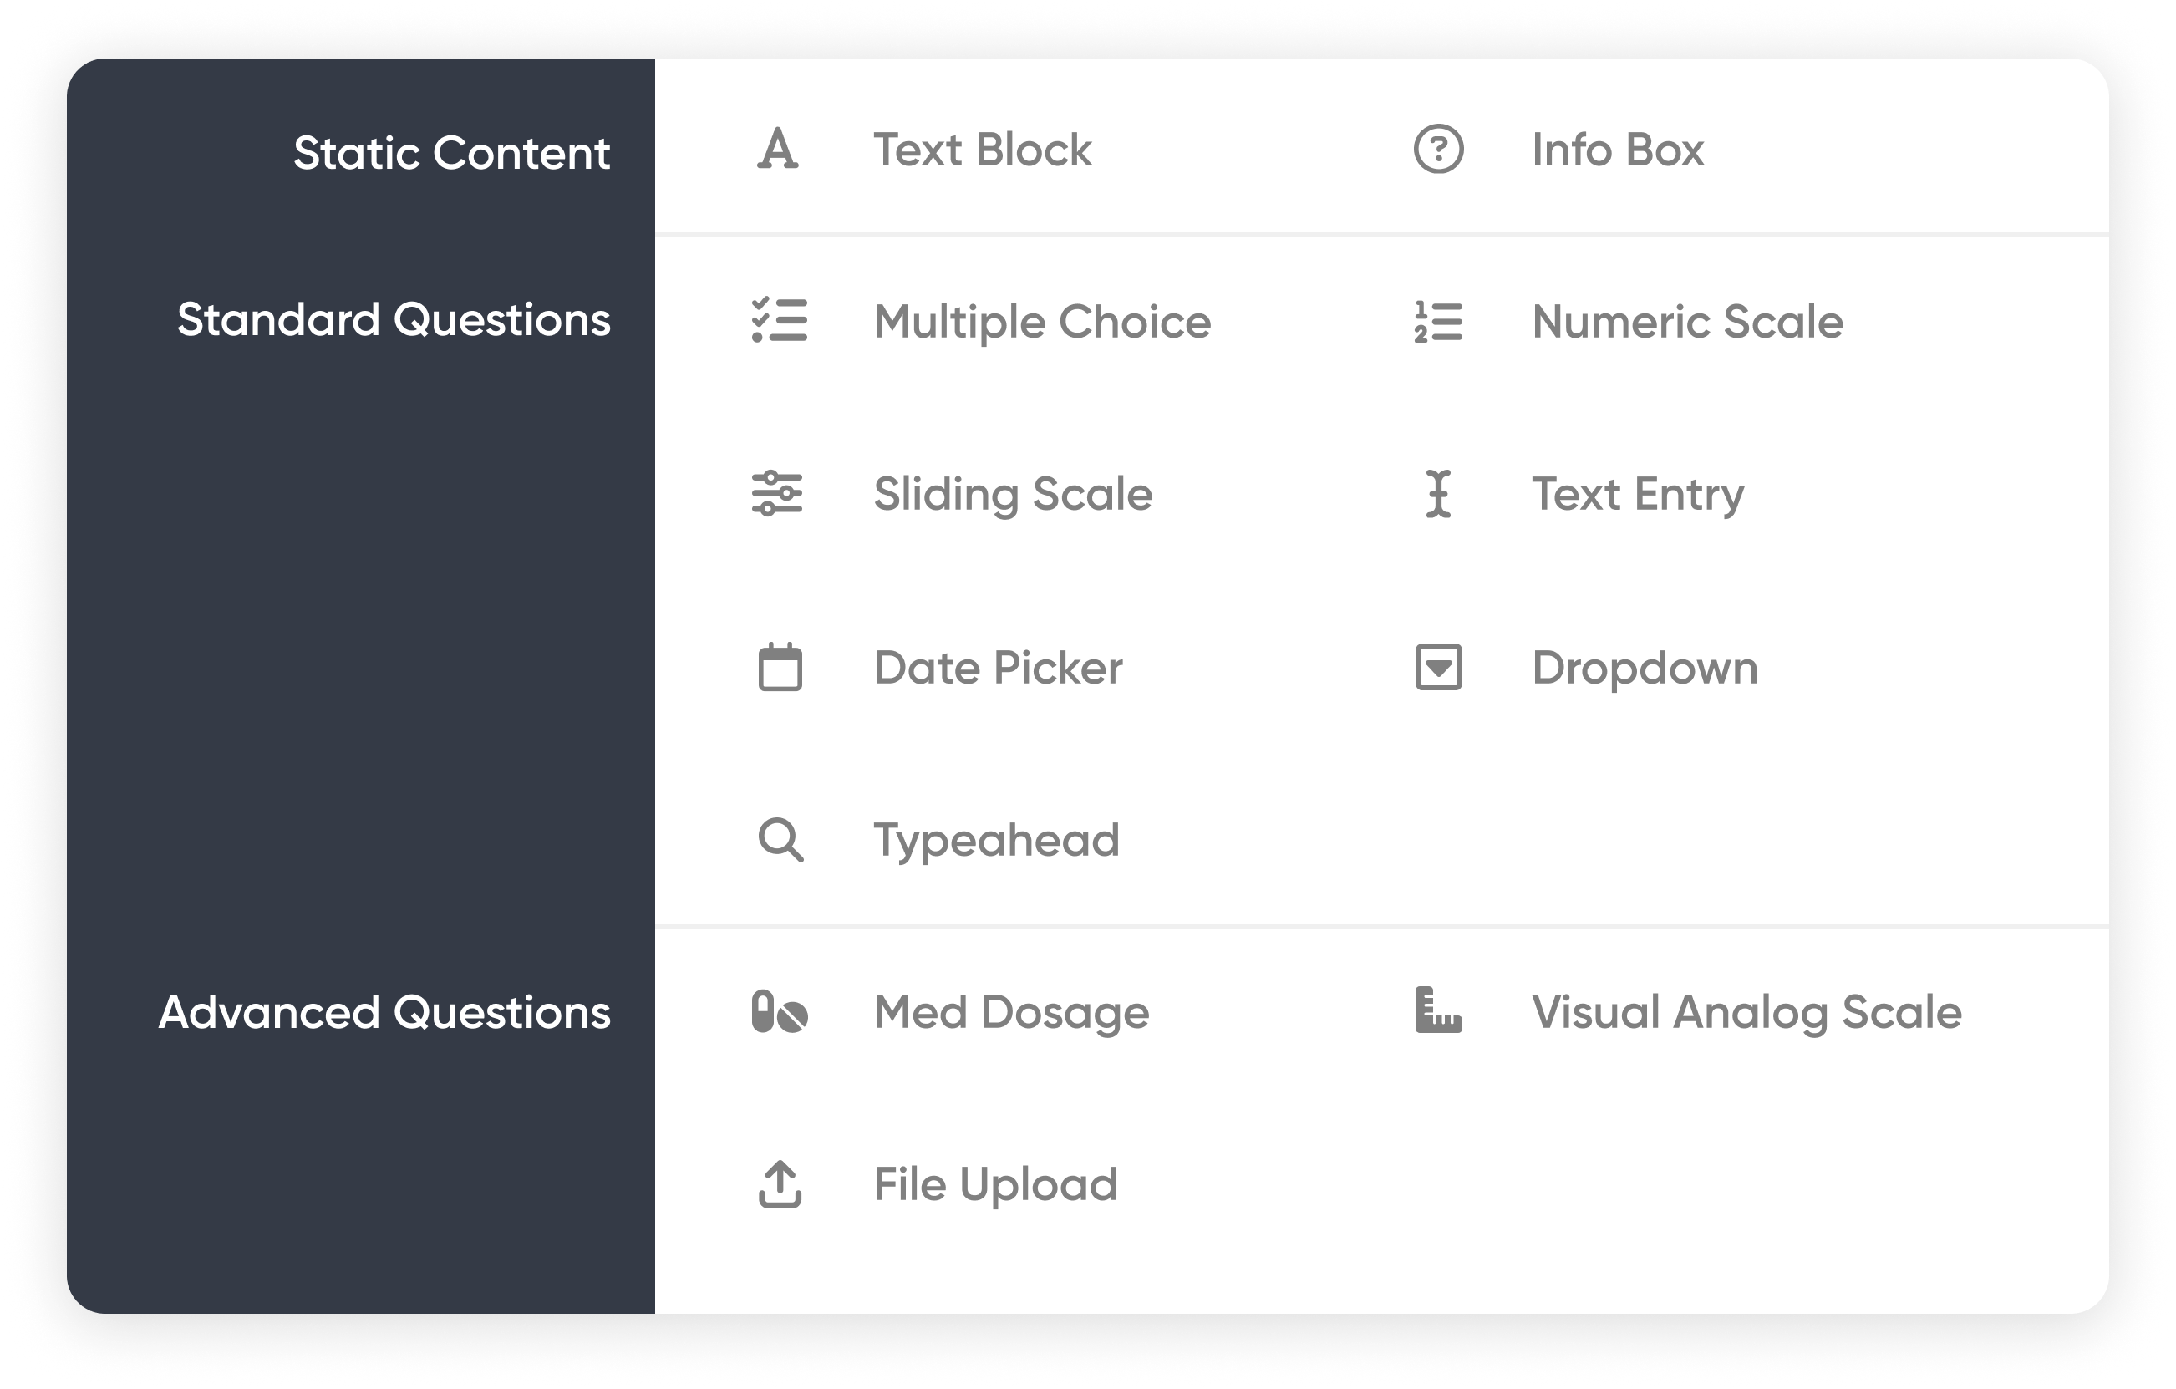
Task: Click the Multiple Choice checklist icon
Action: pyautogui.click(x=779, y=321)
